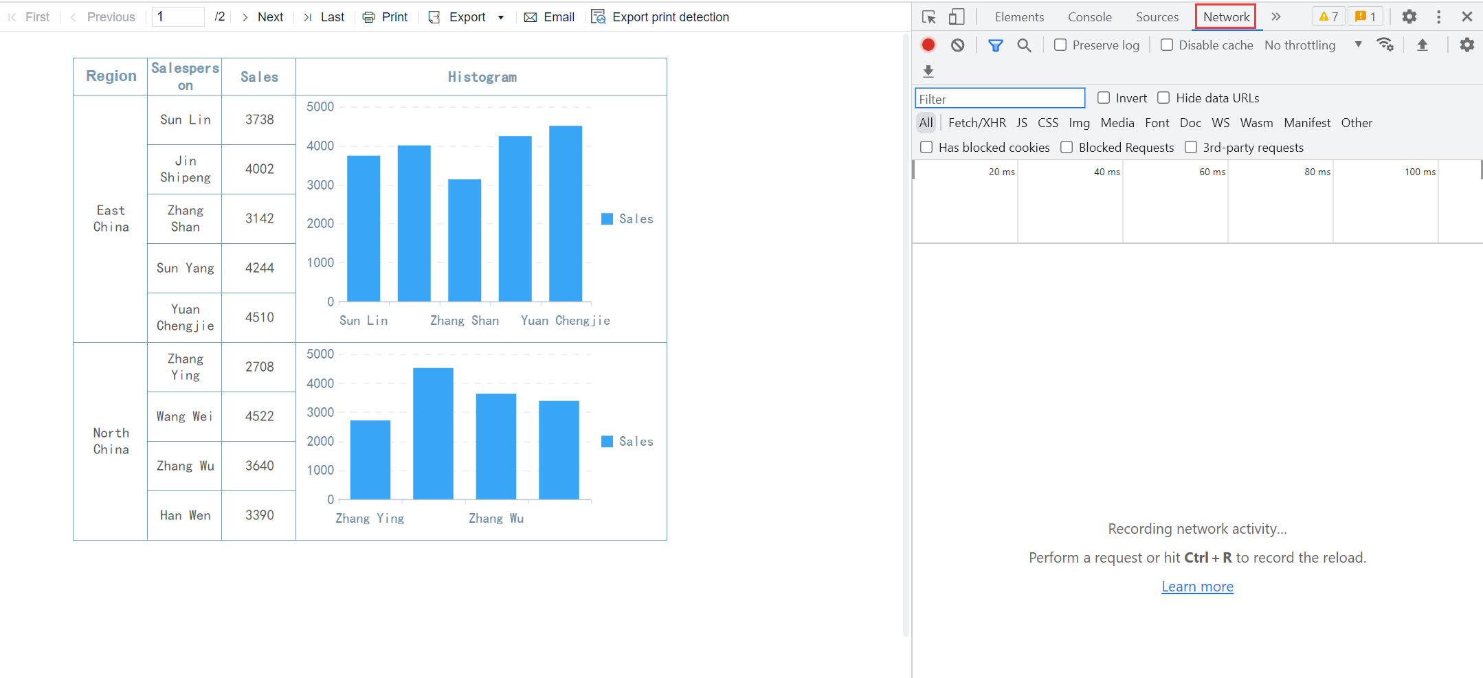Enable Hide data URLs

point(1163,98)
